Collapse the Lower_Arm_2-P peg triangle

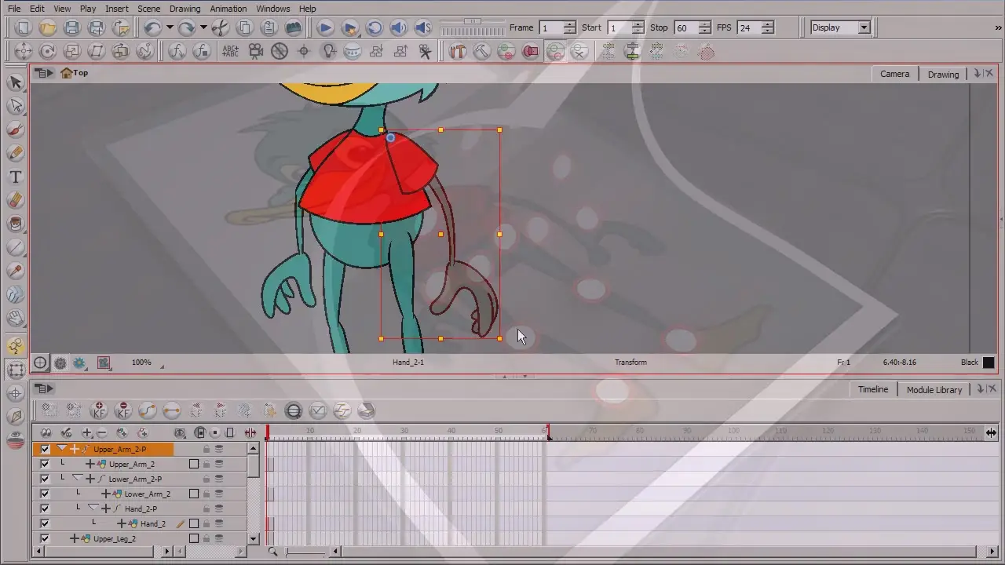pyautogui.click(x=77, y=479)
